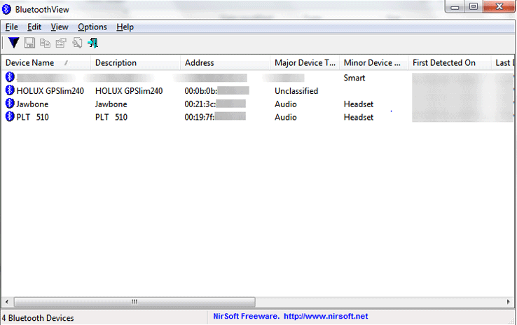Click the Copy selected items toolbar icon
This screenshot has width=517, height=325.
coord(45,43)
